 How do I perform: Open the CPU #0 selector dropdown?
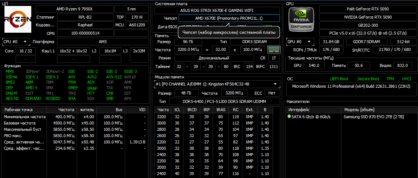(16, 42)
